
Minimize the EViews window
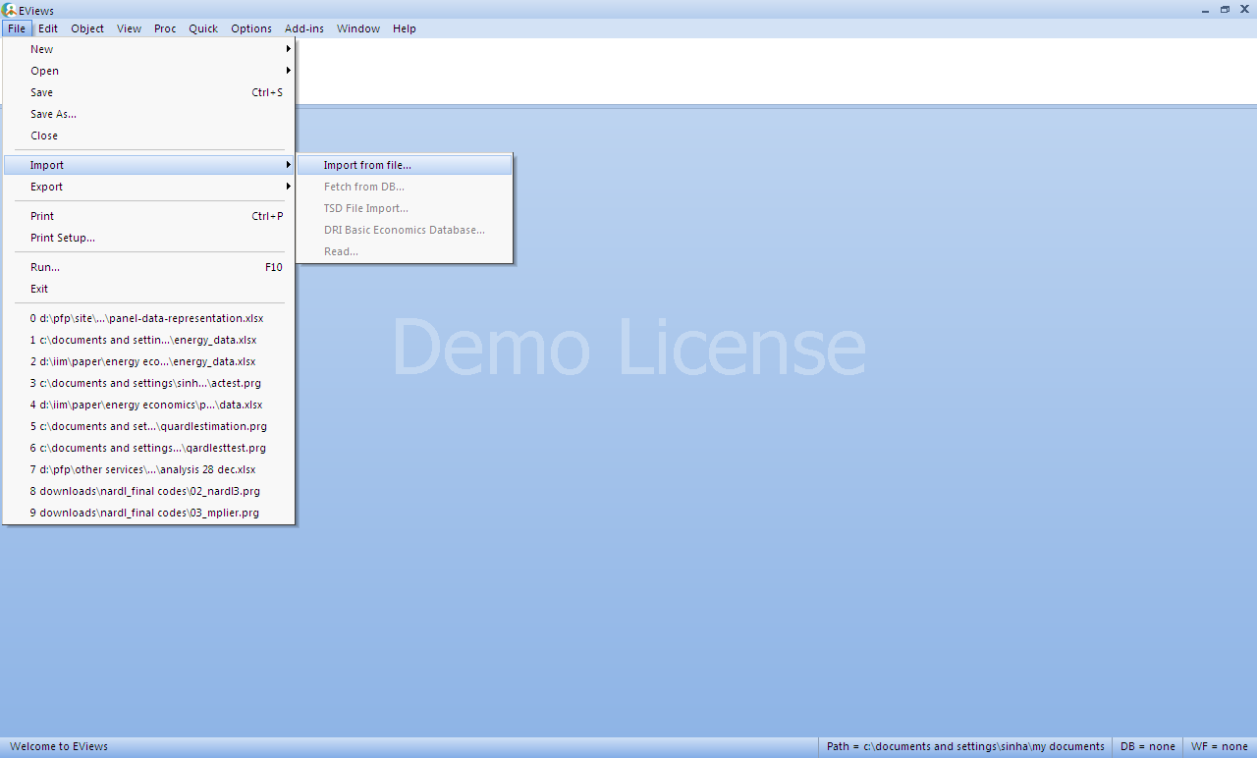(1207, 9)
